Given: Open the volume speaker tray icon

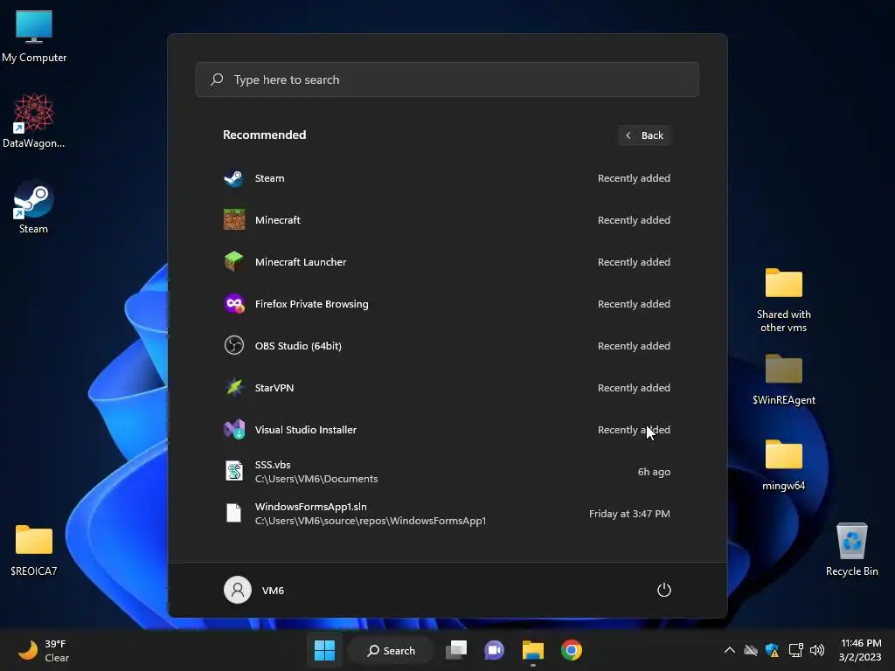Looking at the screenshot, I should tap(817, 650).
